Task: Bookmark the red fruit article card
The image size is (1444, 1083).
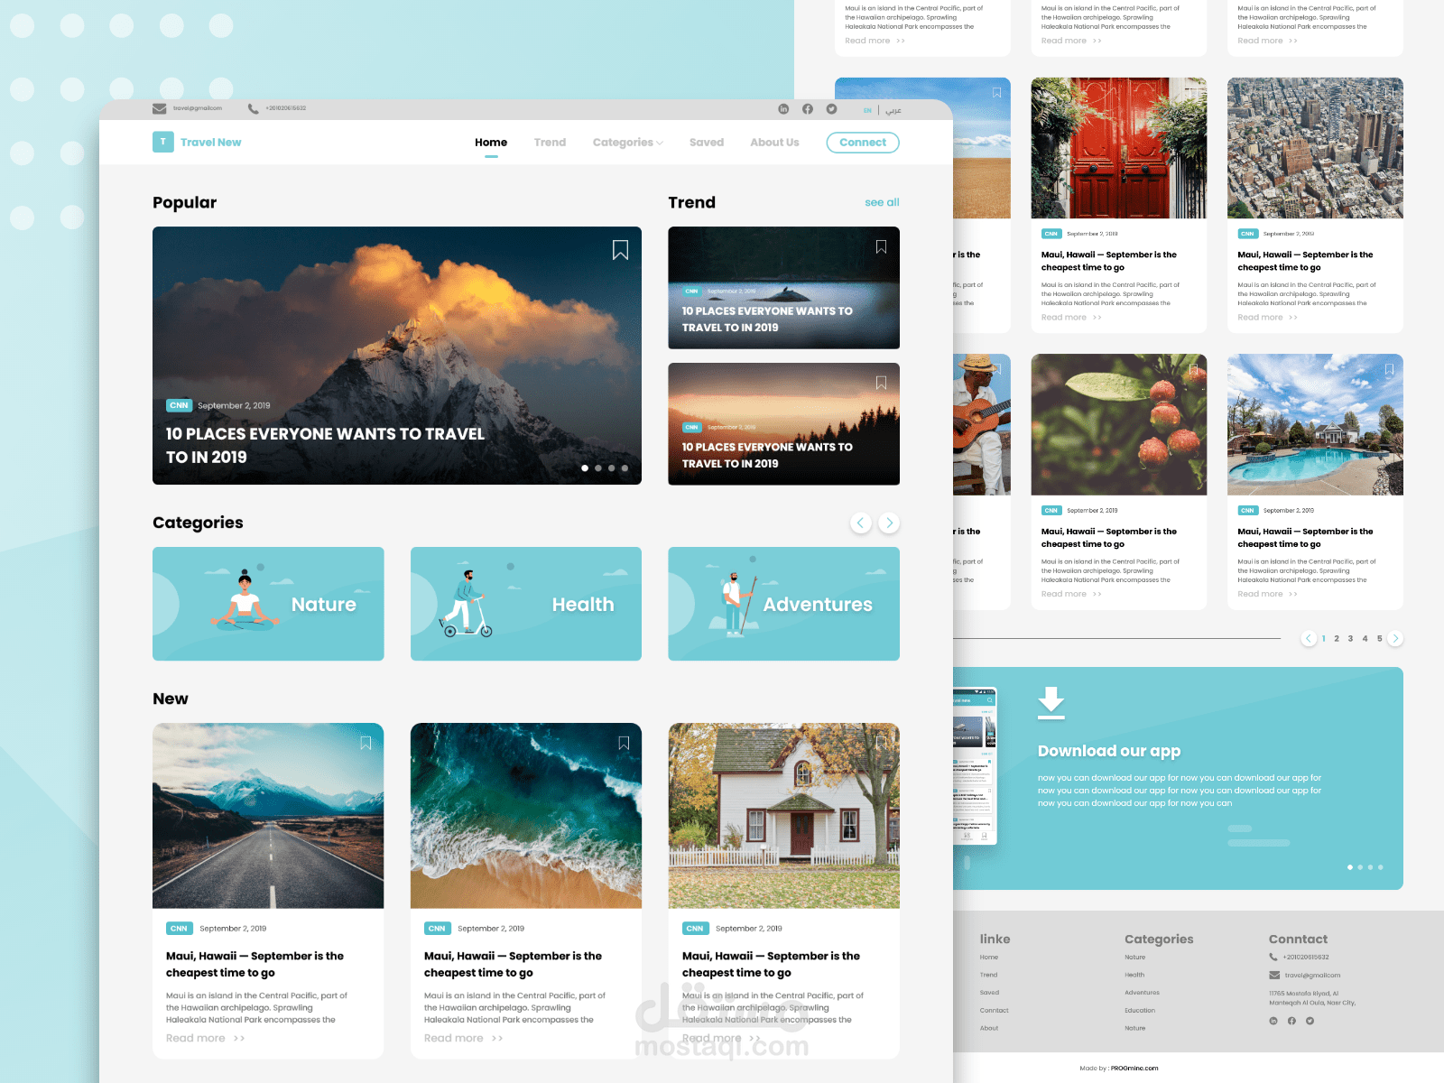Action: pyautogui.click(x=1193, y=369)
